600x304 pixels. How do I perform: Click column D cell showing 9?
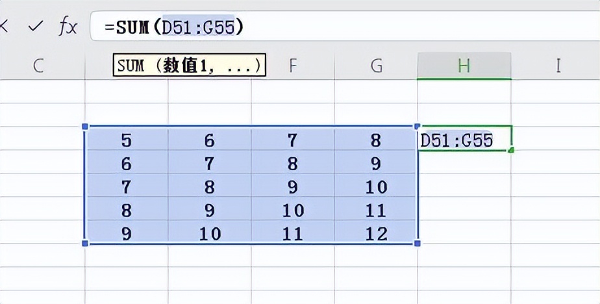(x=126, y=233)
